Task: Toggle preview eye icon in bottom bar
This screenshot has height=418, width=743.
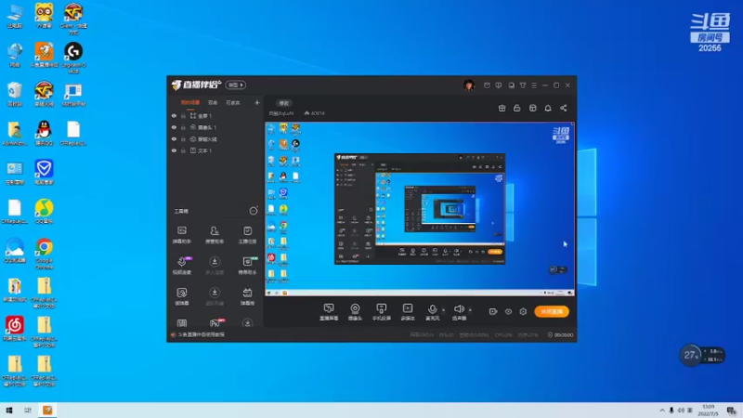Action: 508,312
